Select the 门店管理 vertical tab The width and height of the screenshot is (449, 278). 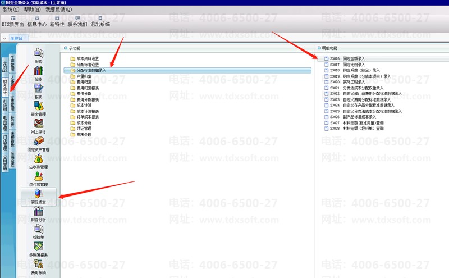[x=5, y=143]
